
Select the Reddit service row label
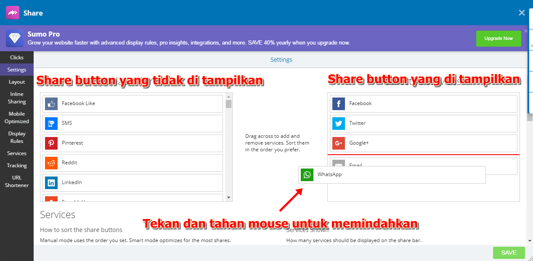(69, 163)
